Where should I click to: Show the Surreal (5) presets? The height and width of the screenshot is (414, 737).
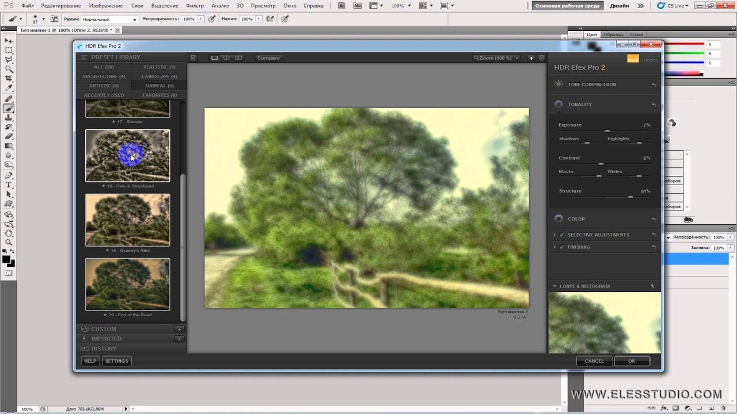pos(159,86)
